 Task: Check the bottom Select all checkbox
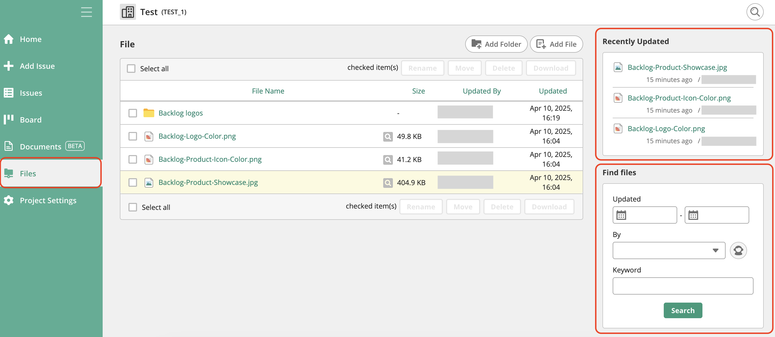[133, 207]
